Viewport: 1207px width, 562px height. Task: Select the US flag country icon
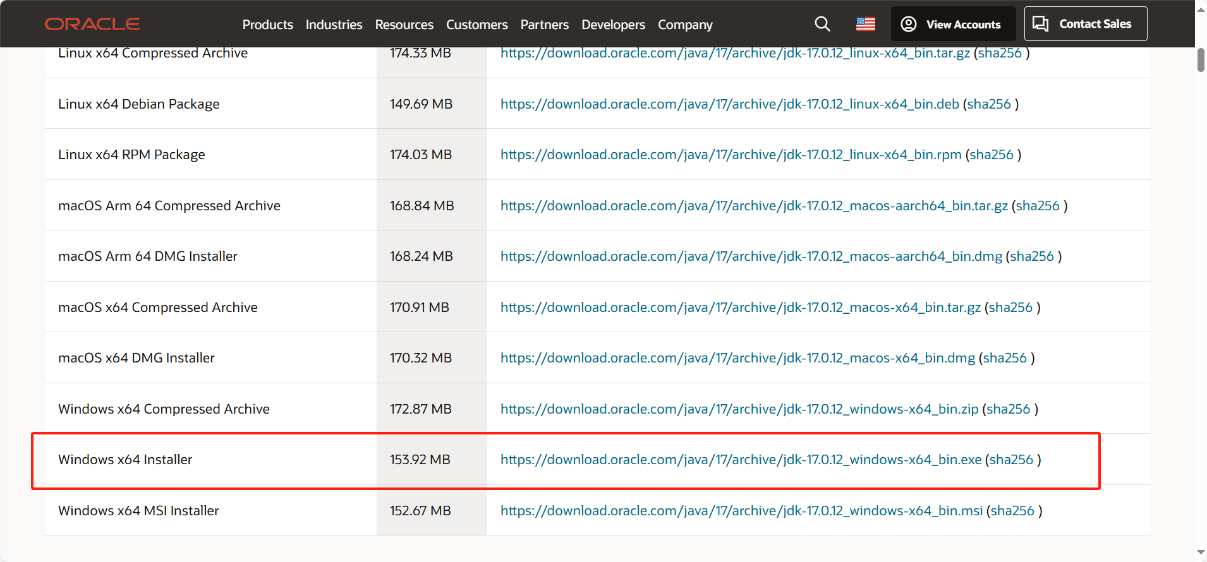(866, 24)
